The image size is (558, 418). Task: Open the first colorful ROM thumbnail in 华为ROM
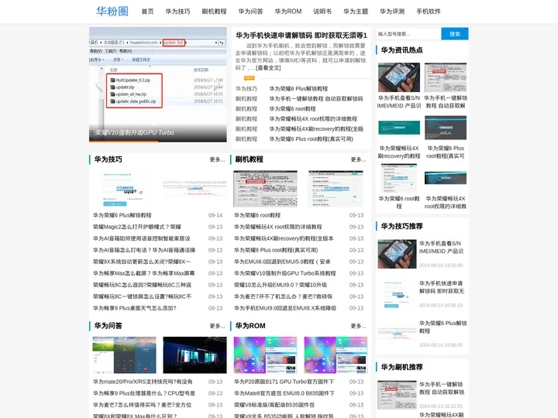point(265,355)
